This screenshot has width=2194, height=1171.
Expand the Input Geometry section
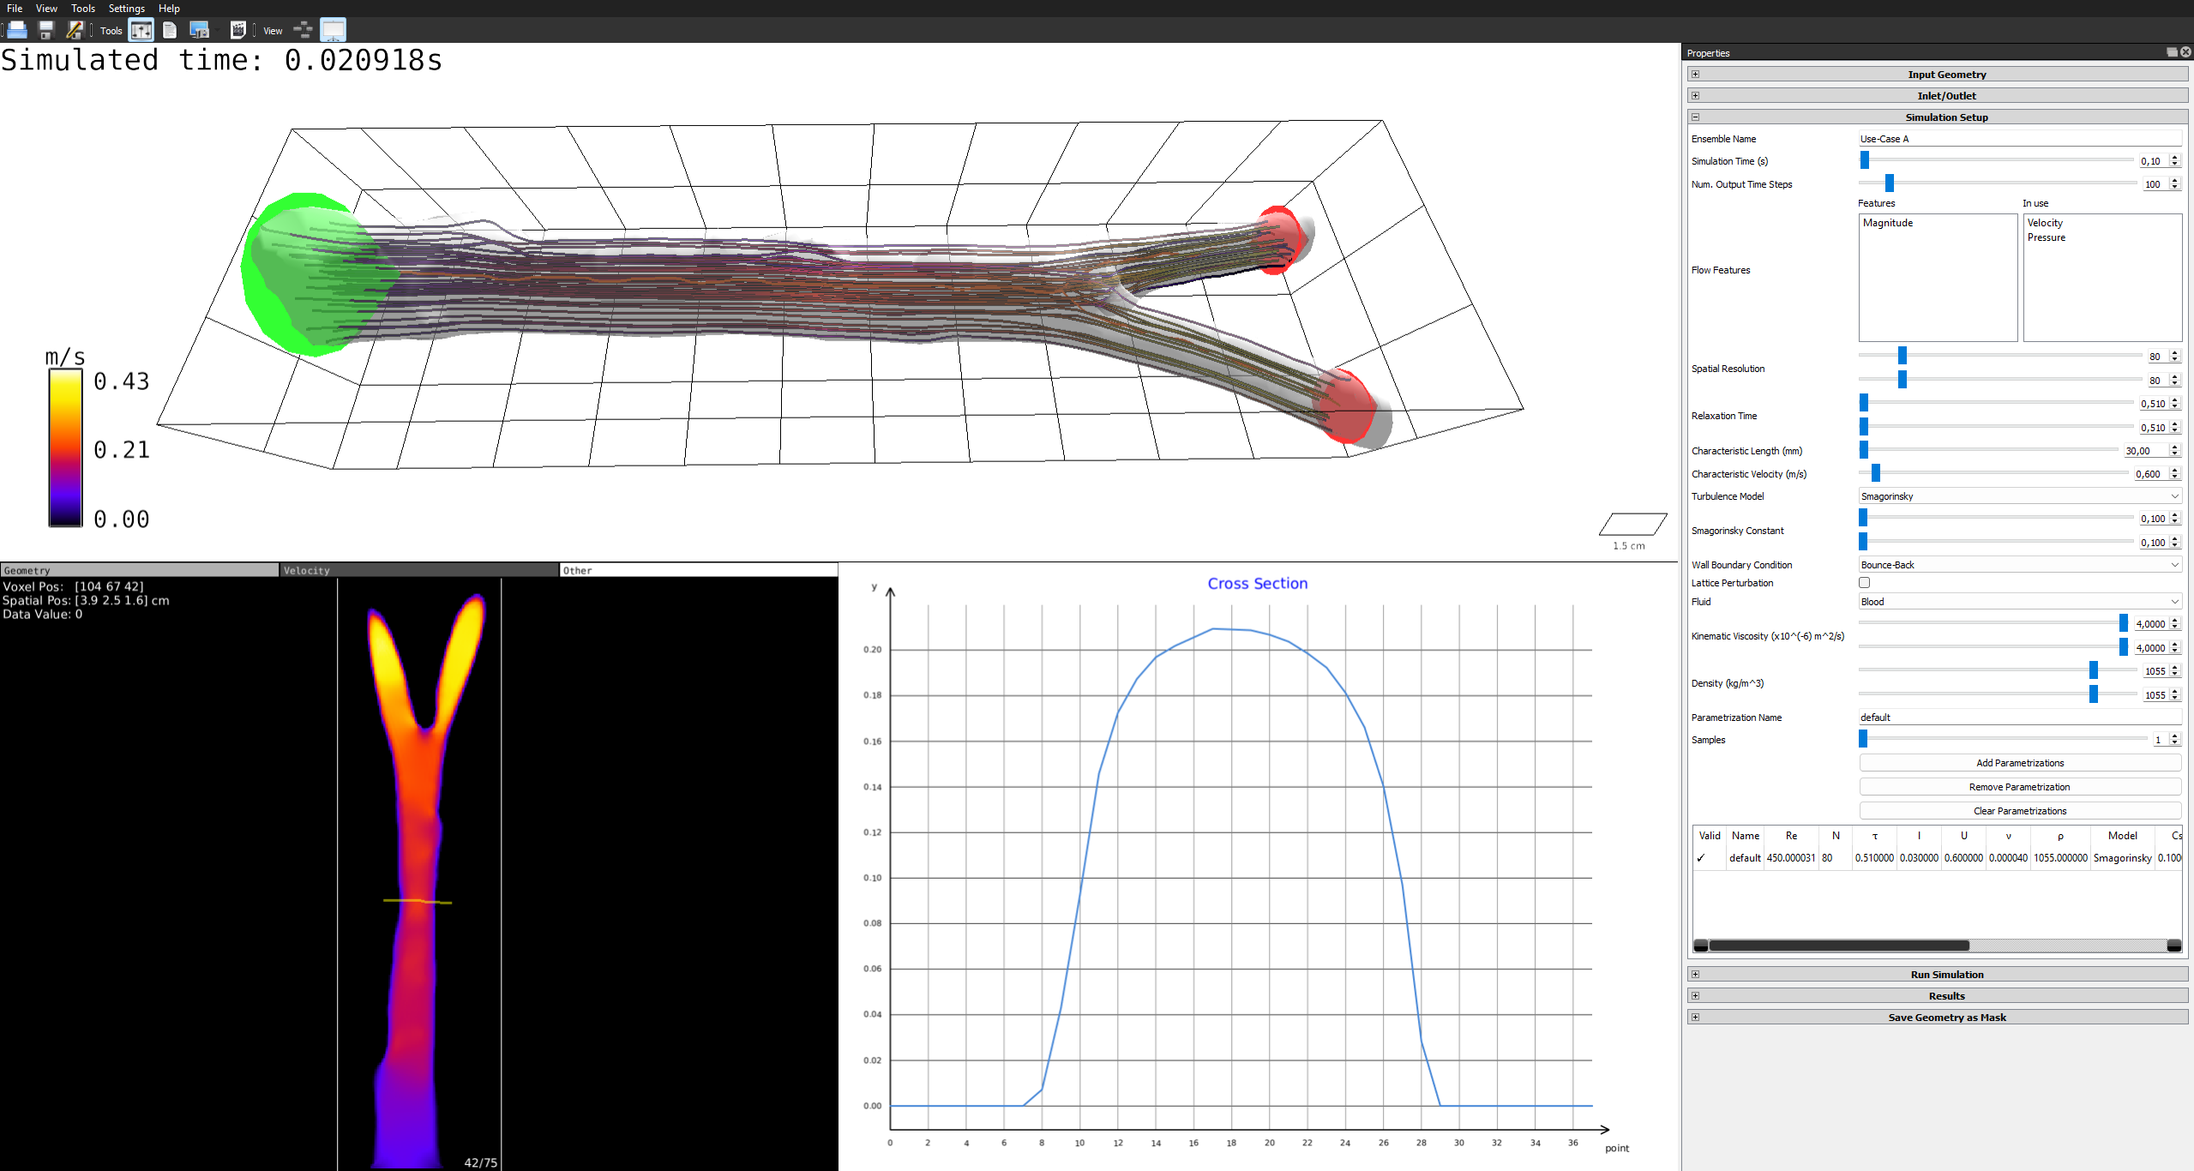(1946, 75)
